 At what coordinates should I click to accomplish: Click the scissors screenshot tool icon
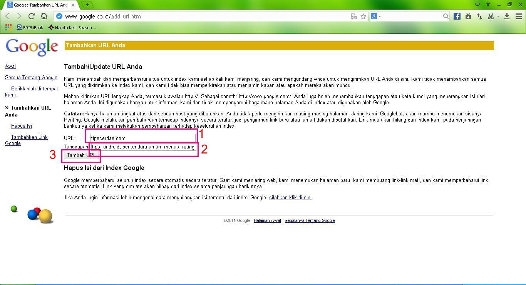(x=491, y=16)
